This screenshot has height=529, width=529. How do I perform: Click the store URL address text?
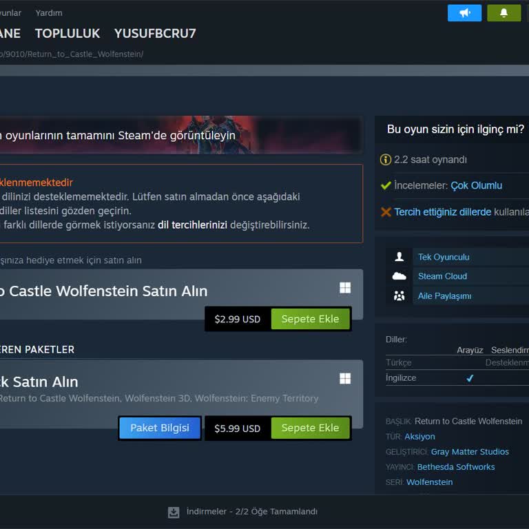coord(72,54)
